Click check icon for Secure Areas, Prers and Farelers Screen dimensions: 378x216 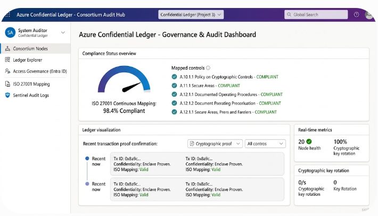(x=174, y=112)
